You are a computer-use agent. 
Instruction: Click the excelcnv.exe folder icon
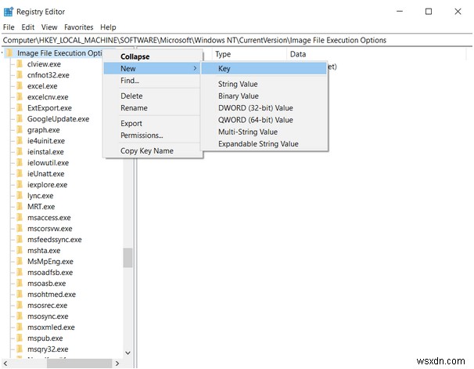point(20,97)
